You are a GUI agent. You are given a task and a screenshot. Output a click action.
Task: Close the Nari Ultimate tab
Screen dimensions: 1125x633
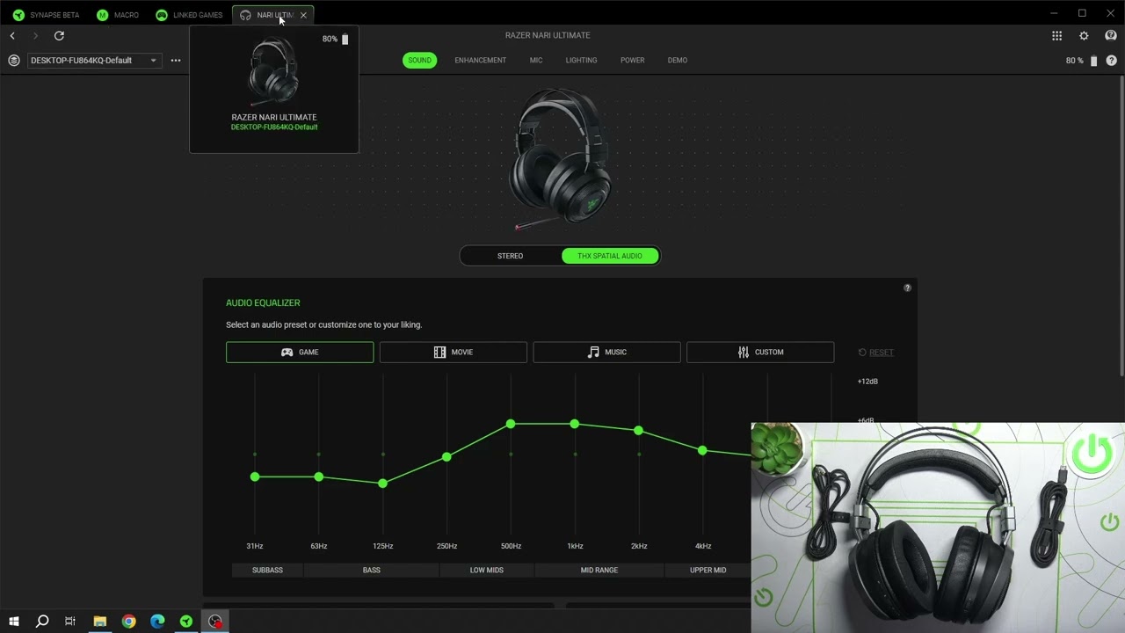pos(303,15)
